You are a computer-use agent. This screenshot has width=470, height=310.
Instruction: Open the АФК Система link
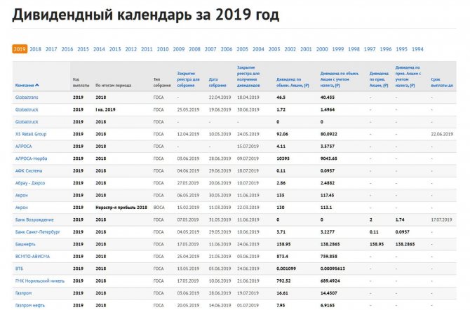pyautogui.click(x=29, y=171)
